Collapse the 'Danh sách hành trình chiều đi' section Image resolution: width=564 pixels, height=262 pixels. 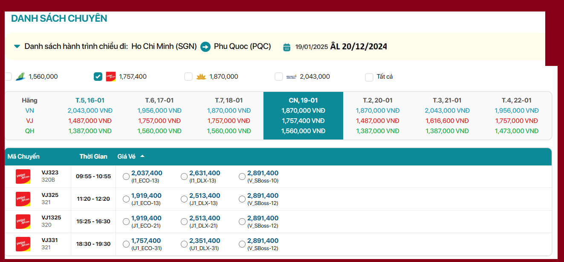pos(16,47)
